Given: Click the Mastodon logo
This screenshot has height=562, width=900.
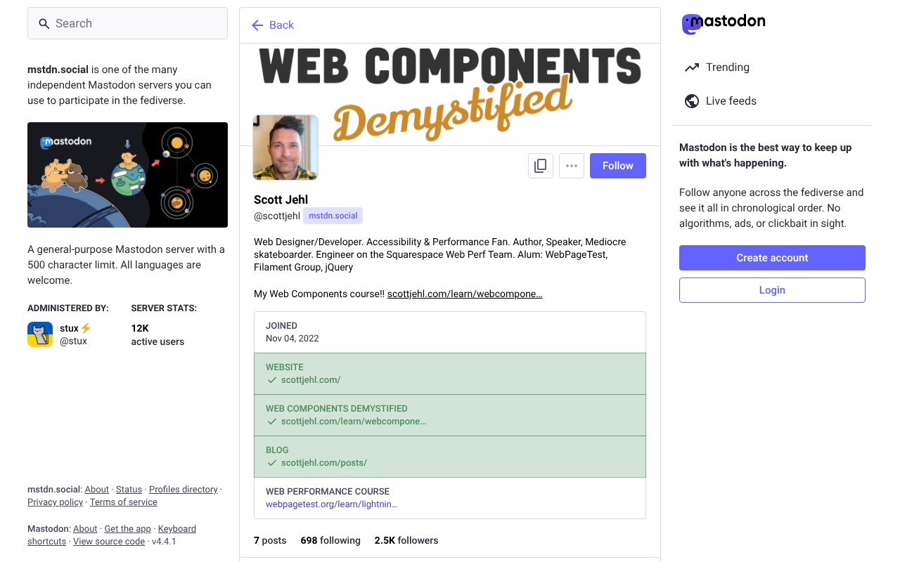Looking at the screenshot, I should [x=724, y=23].
